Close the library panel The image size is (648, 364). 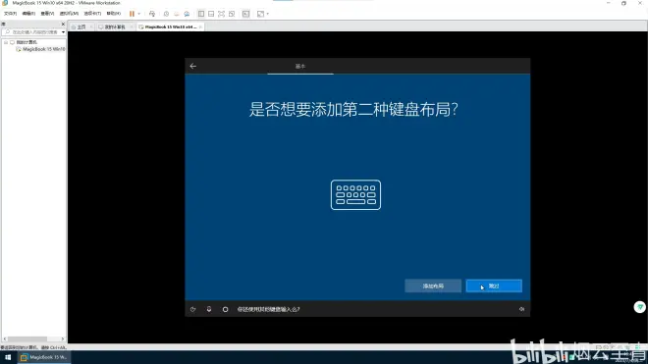pos(63,24)
